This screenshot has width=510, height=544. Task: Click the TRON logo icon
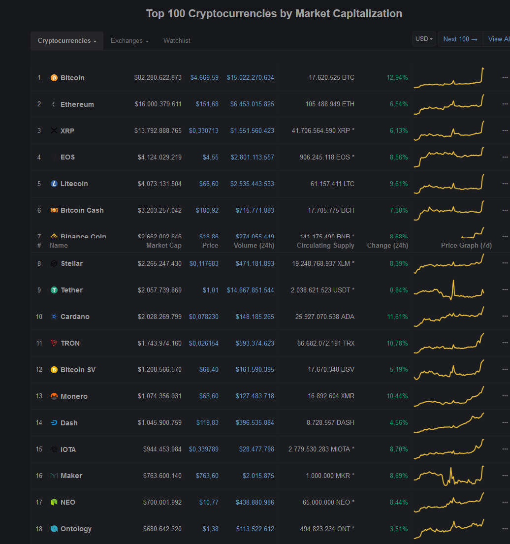pyautogui.click(x=54, y=343)
